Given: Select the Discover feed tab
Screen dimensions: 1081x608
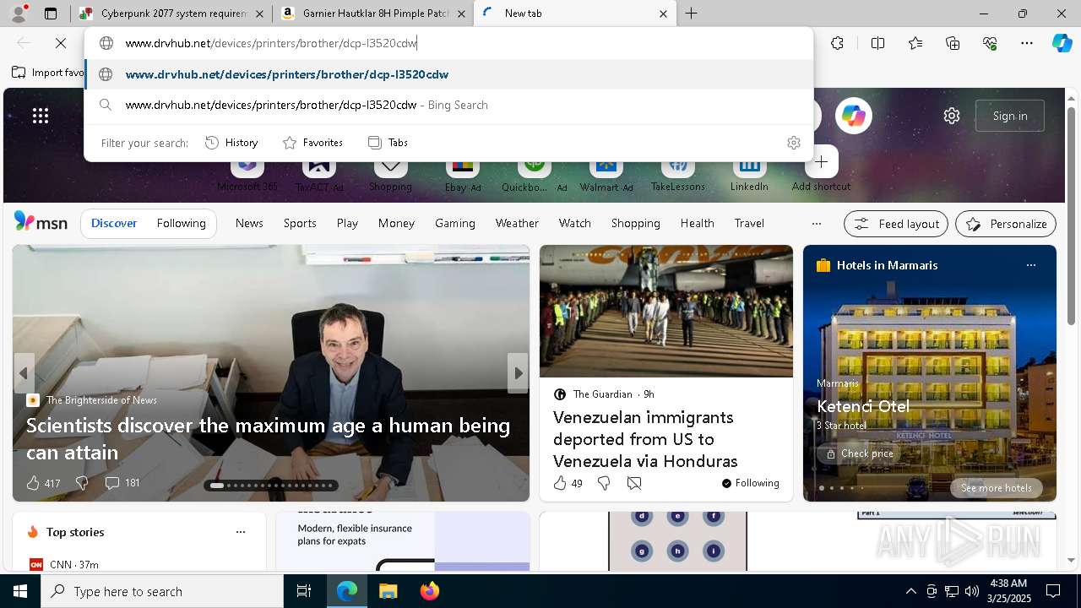Looking at the screenshot, I should pos(114,224).
